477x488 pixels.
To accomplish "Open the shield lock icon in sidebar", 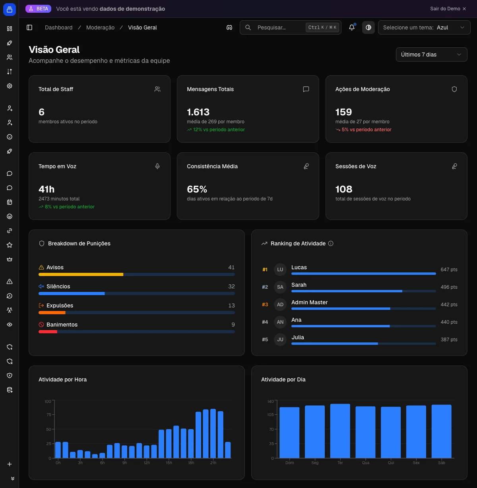I will coord(10,375).
